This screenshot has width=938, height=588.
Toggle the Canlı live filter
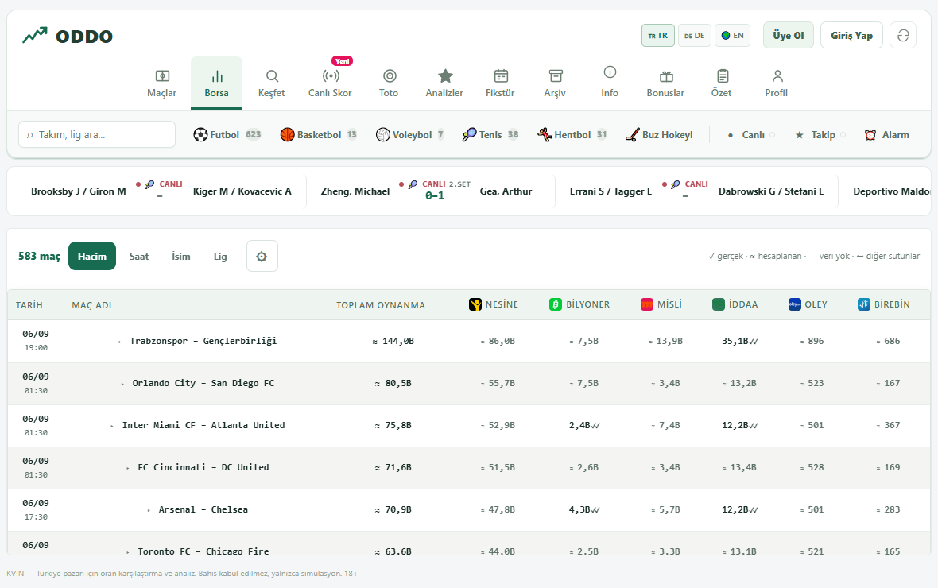pyautogui.click(x=751, y=134)
